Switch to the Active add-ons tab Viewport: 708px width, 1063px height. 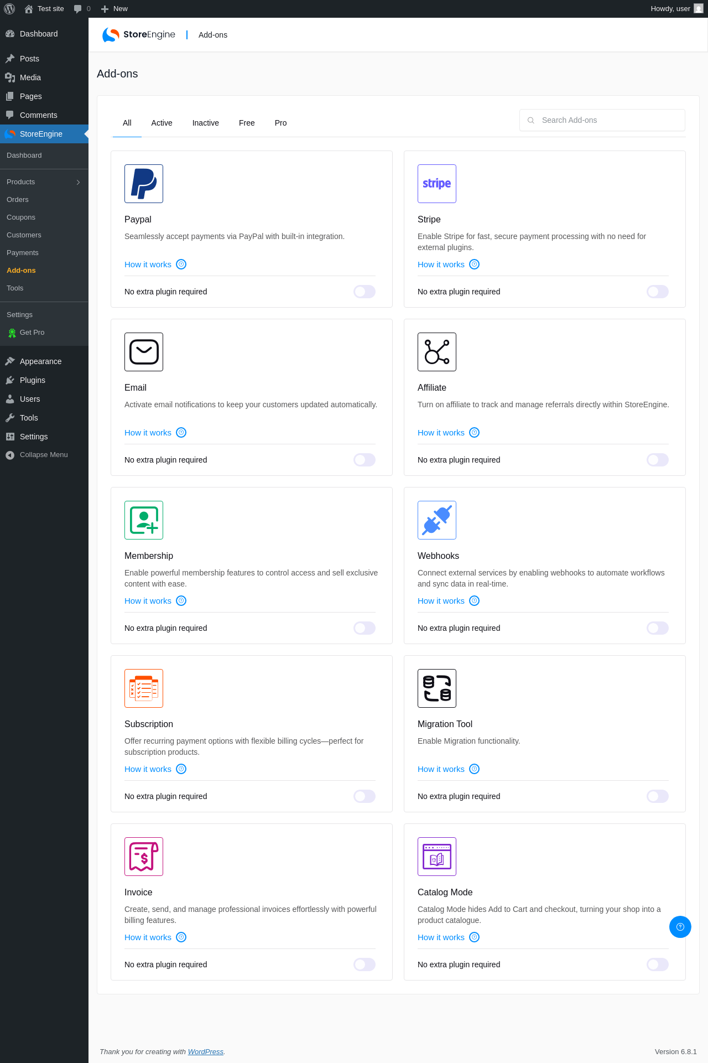pyautogui.click(x=162, y=123)
